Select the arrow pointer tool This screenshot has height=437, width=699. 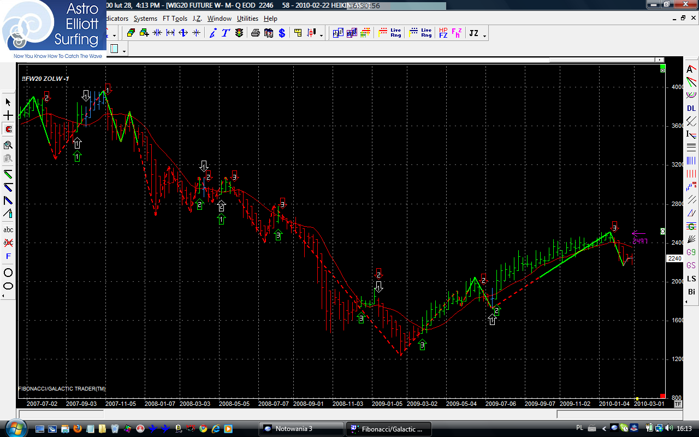click(8, 102)
